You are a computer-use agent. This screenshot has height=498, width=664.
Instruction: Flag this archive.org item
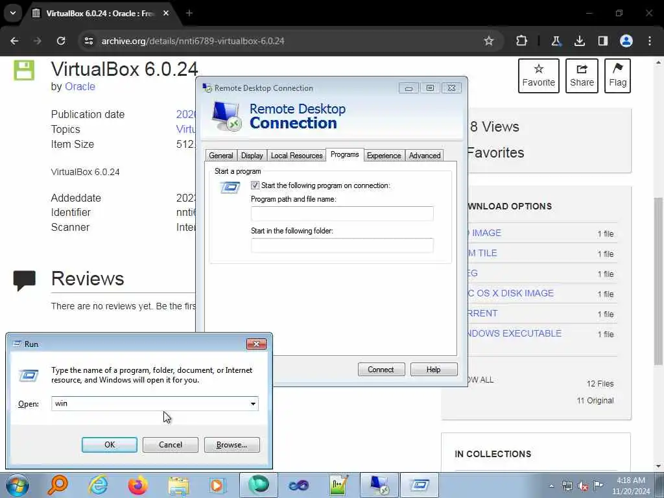pyautogui.click(x=617, y=76)
